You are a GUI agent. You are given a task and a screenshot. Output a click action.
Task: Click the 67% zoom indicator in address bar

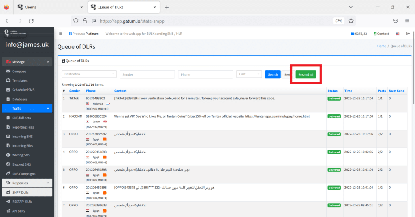(x=339, y=21)
